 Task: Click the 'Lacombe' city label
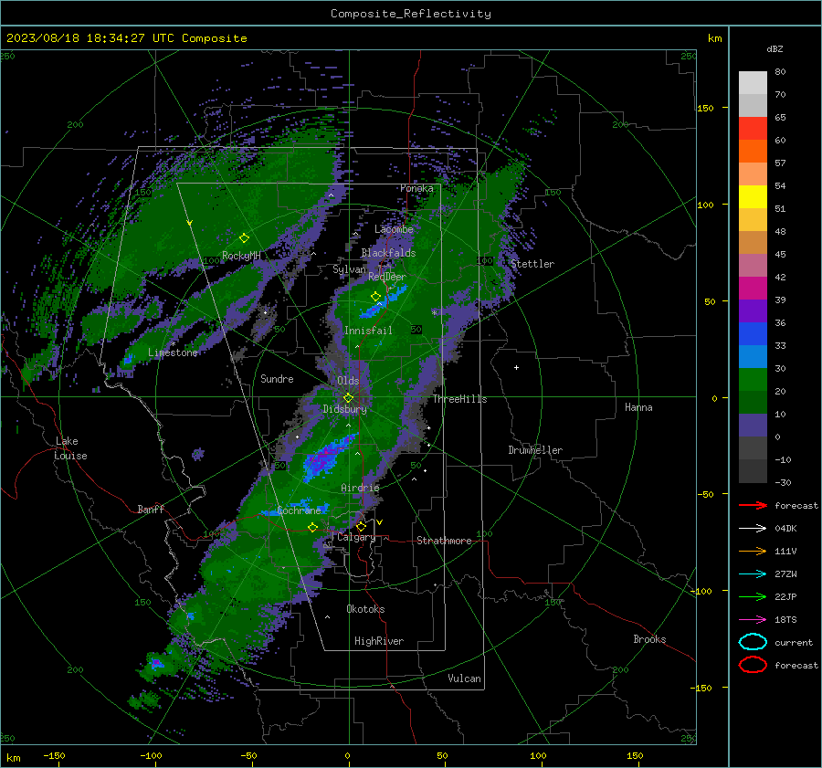[x=394, y=229]
